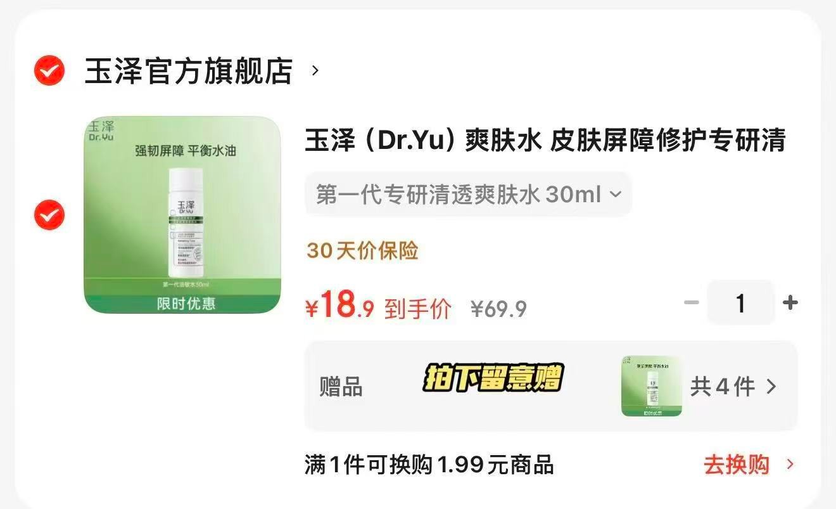View the 30天价保险 price protection info
836x509 pixels.
click(363, 250)
